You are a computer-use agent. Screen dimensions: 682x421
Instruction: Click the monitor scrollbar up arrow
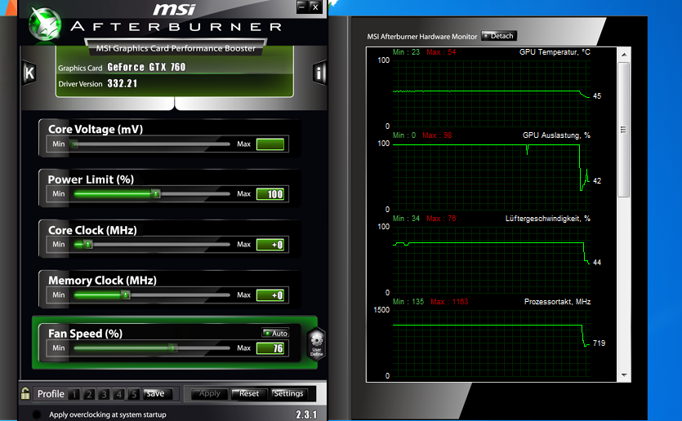click(x=624, y=55)
